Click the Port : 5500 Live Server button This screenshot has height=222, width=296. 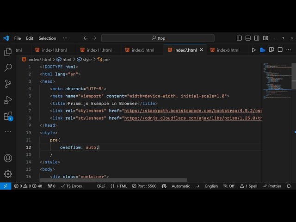pos(143,186)
